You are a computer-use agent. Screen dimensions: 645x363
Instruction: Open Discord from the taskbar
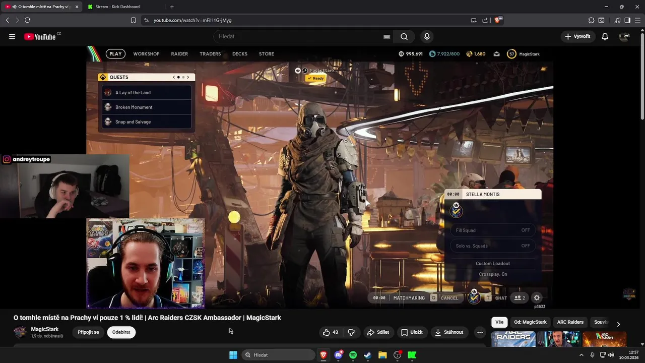[x=338, y=355]
